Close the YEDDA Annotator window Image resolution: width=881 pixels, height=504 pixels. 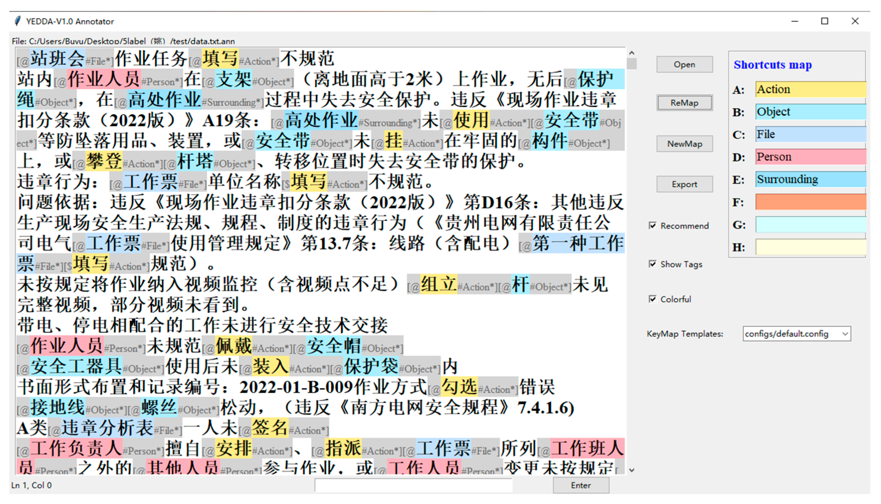click(x=855, y=21)
